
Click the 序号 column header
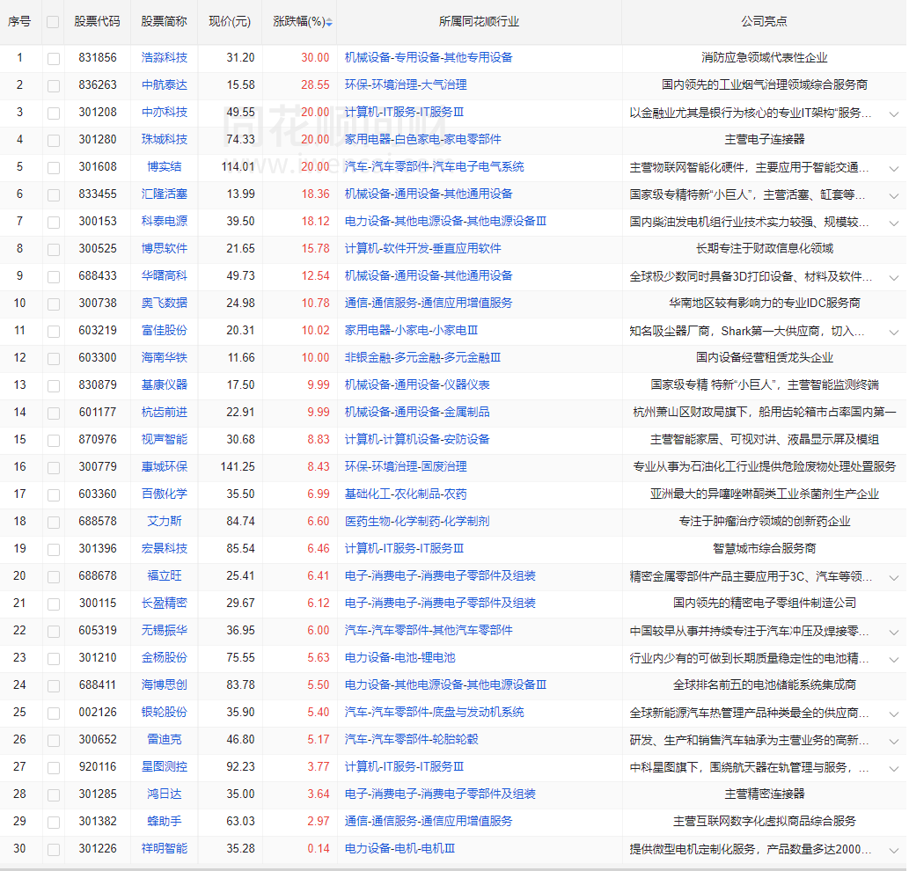[19, 21]
